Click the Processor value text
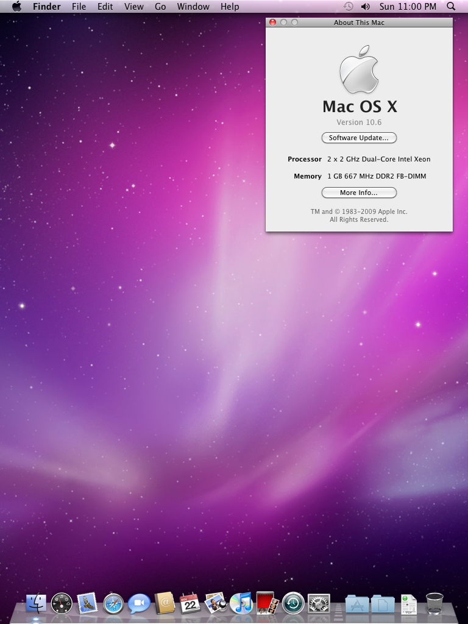Screen dimensions: 468x624 tap(379, 159)
